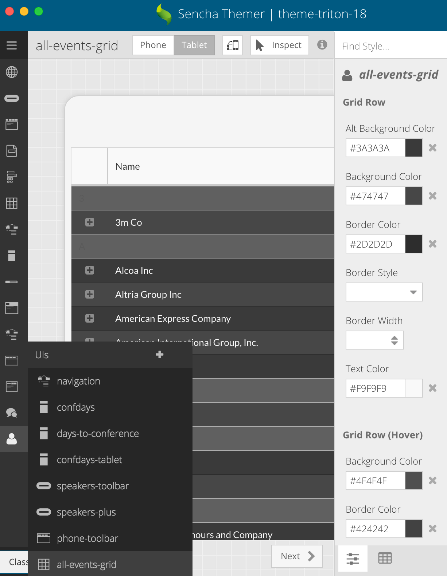This screenshot has width=447, height=576.
Task: Open the speakers-toolbar UI
Action: pyautogui.click(x=110, y=486)
